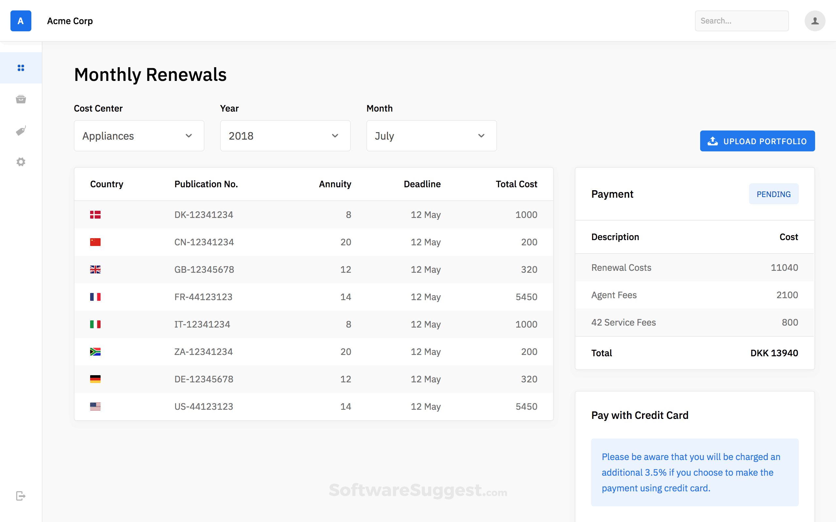Select the tag icon in the sidebar
The image size is (836, 522).
[x=21, y=130]
